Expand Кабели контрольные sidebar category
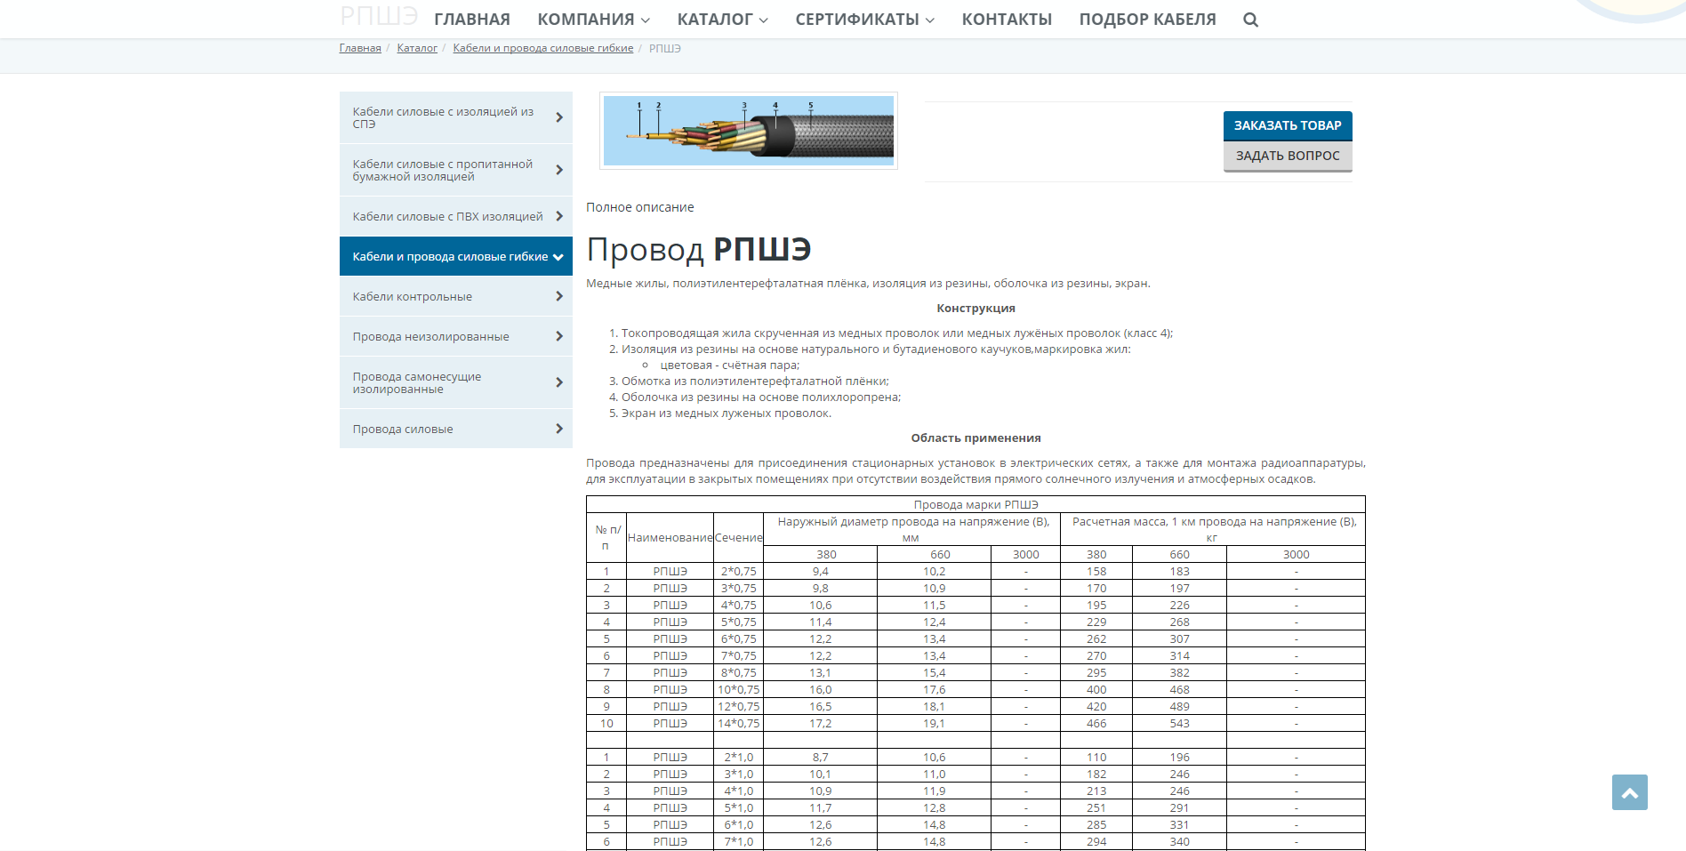Image resolution: width=1686 pixels, height=851 pixels. [456, 296]
